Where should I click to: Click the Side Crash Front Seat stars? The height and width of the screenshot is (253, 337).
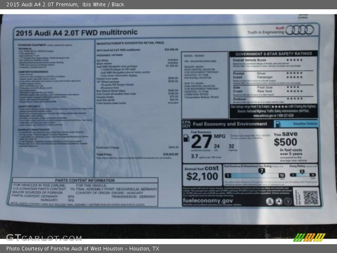click(x=293, y=87)
